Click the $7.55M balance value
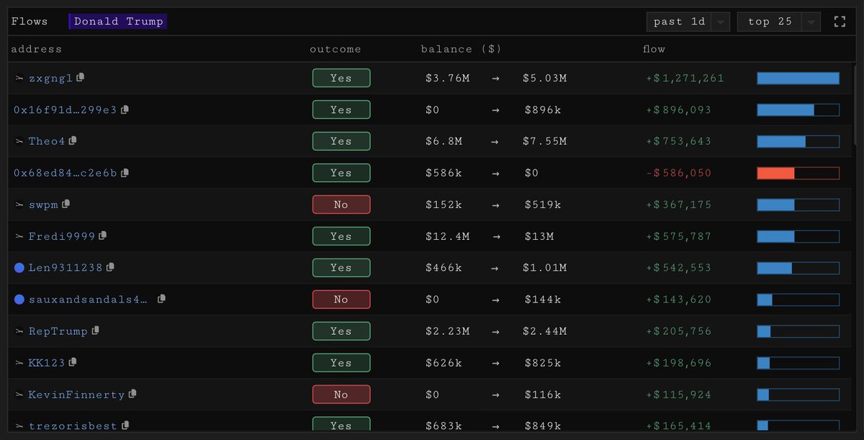This screenshot has width=864, height=440. click(545, 142)
